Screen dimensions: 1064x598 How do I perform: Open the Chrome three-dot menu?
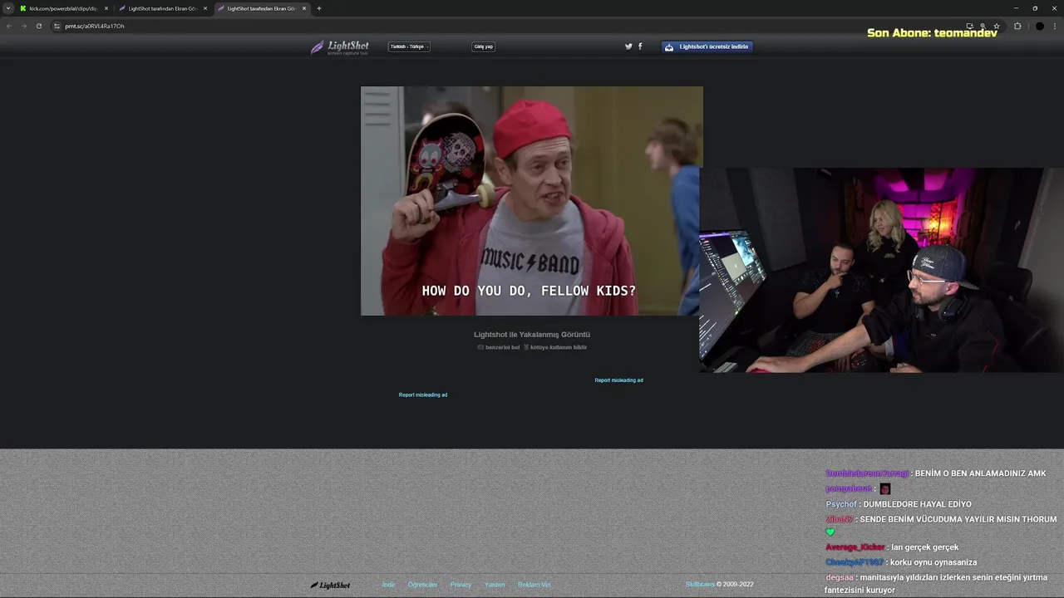(x=1055, y=26)
